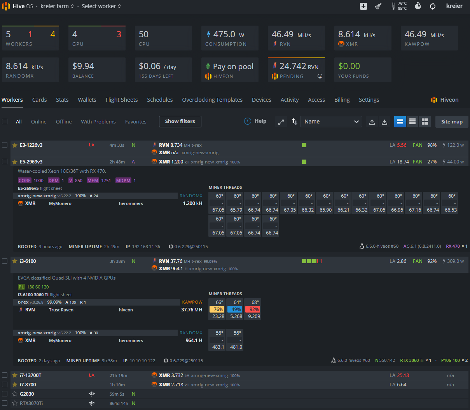470x410 pixels.
Task: Toggle the select-all workers checkbox
Action: 5,122
